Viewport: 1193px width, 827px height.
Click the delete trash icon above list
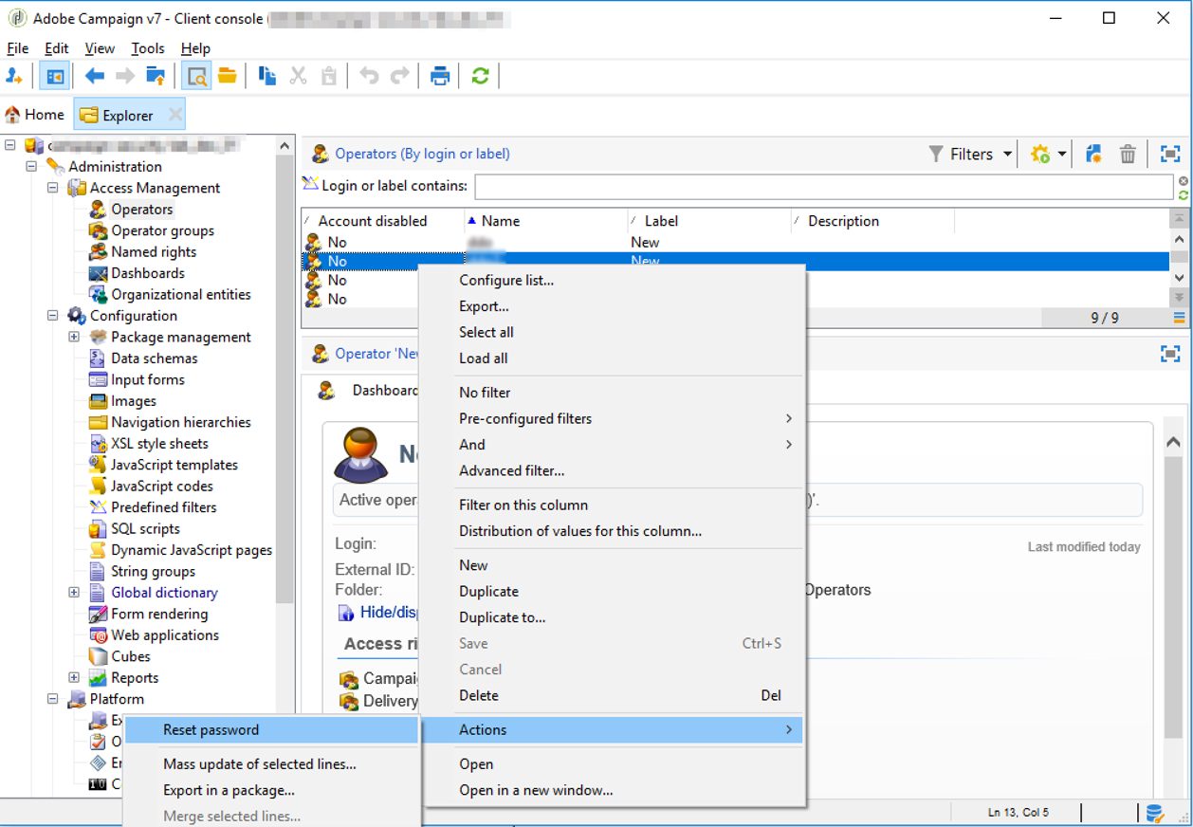point(1128,154)
